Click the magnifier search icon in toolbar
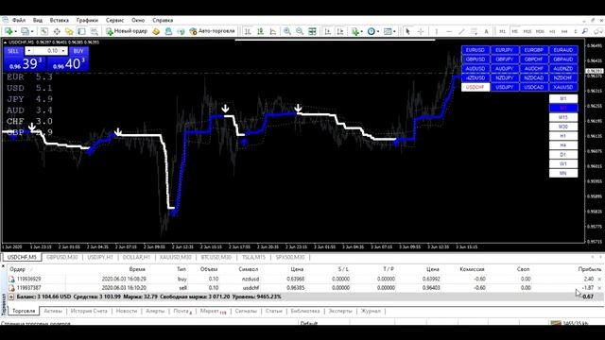 coord(585,31)
